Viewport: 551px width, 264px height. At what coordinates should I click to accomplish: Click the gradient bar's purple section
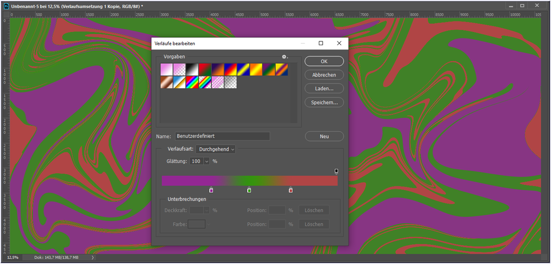click(186, 181)
